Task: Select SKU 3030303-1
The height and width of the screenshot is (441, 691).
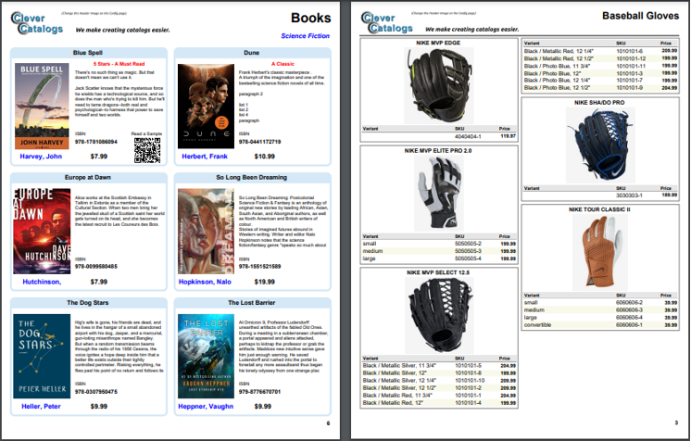Action: (x=629, y=195)
